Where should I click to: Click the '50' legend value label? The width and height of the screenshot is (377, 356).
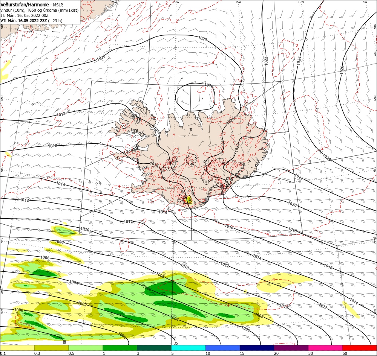(x=345, y=353)
